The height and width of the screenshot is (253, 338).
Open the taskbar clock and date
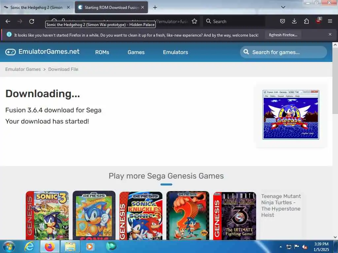pyautogui.click(x=321, y=247)
